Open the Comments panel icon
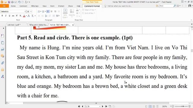 3,56
